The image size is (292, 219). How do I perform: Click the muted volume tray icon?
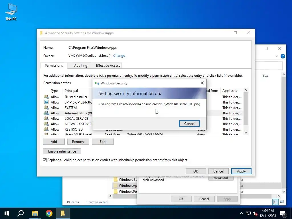click(x=255, y=213)
